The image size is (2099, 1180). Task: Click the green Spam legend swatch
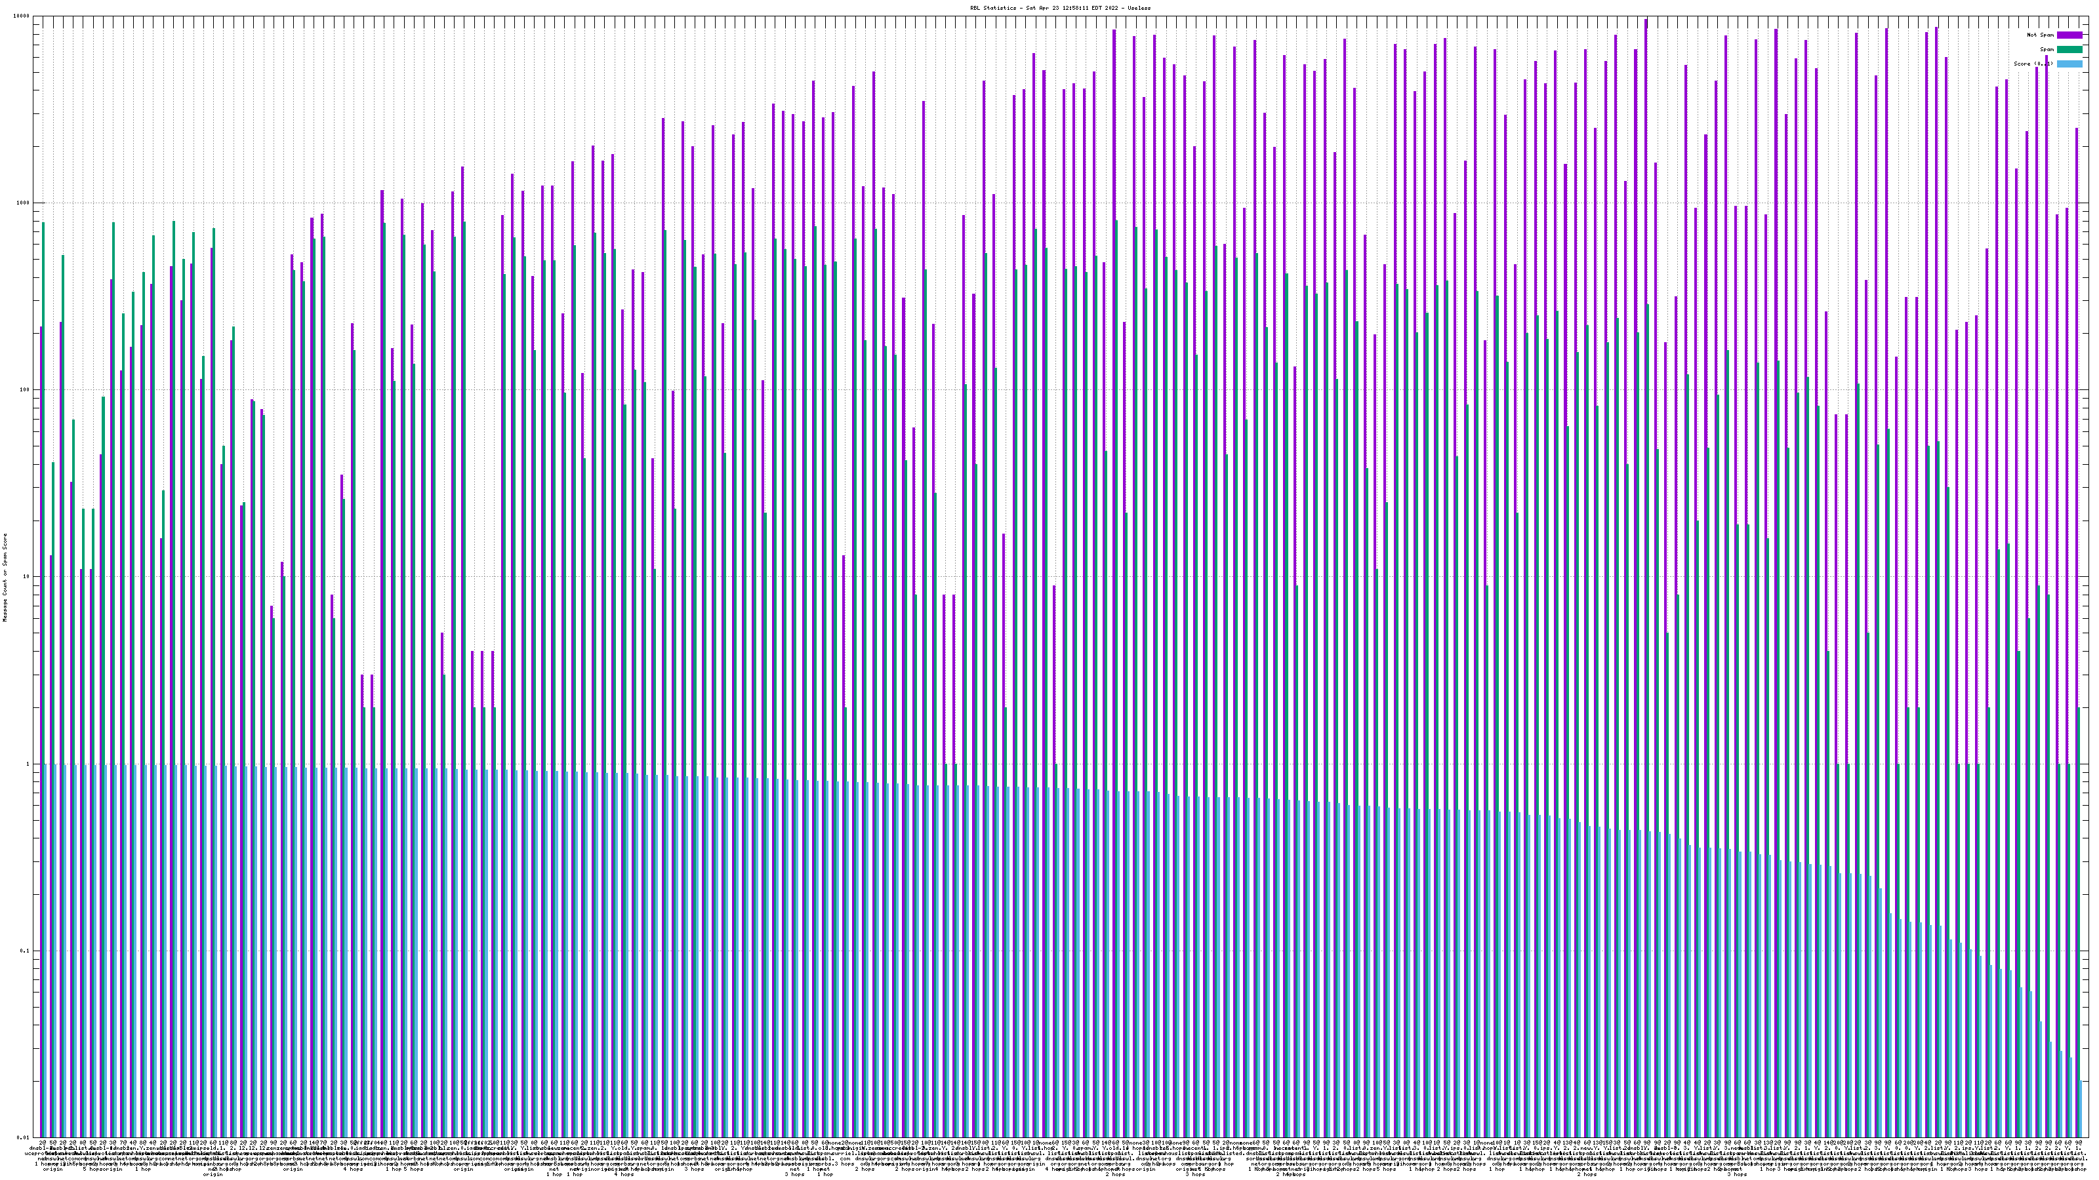tap(2069, 50)
